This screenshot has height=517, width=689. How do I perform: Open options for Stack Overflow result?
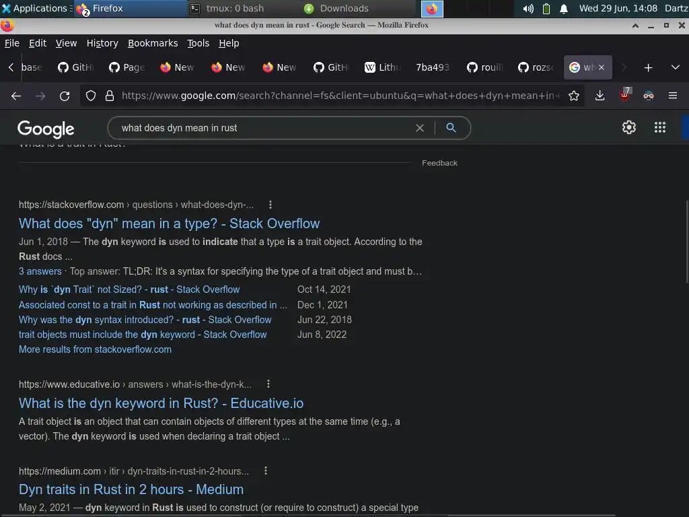pos(270,205)
